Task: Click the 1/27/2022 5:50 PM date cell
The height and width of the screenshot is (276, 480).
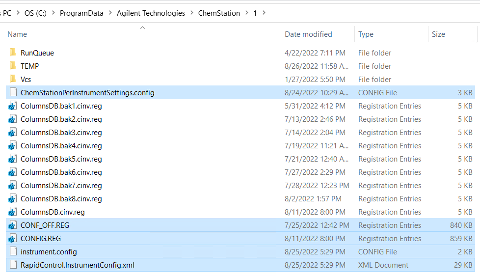Action: point(315,80)
